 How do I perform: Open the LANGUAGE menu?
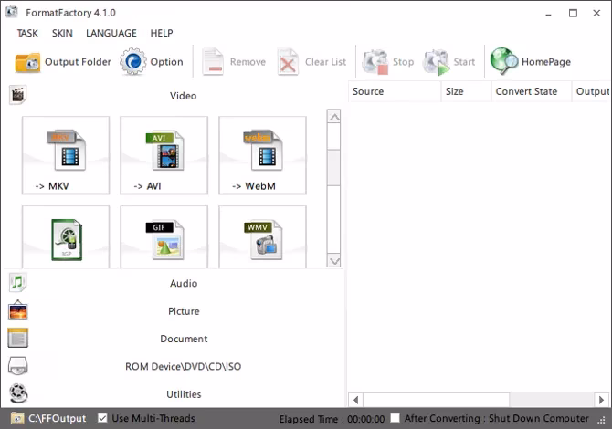point(111,33)
